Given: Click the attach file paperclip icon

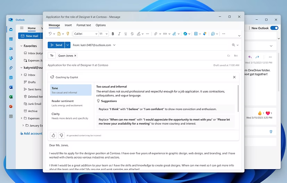Looking at the screenshot, I should (x=156, y=34).
